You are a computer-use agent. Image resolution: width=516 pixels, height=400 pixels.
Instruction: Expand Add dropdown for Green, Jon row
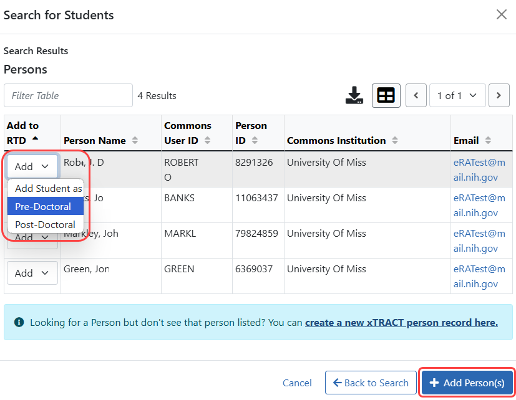(x=32, y=273)
